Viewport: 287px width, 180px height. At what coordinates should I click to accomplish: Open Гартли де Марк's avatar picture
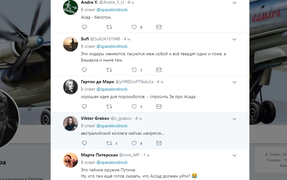tap(71, 87)
